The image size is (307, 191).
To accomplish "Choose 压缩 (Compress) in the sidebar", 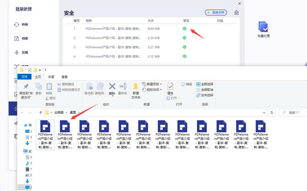I will pos(21,52).
